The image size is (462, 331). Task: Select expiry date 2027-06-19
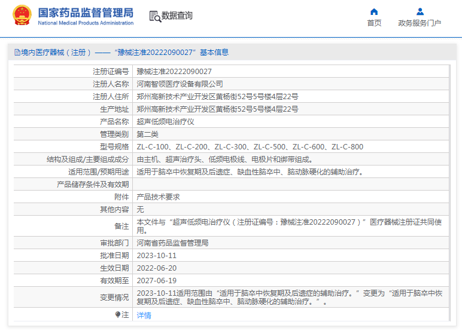[x=156, y=281]
